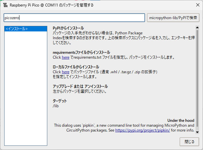Click the ターゲット heading
The height and width of the screenshot is (150, 203).
pos(60,101)
